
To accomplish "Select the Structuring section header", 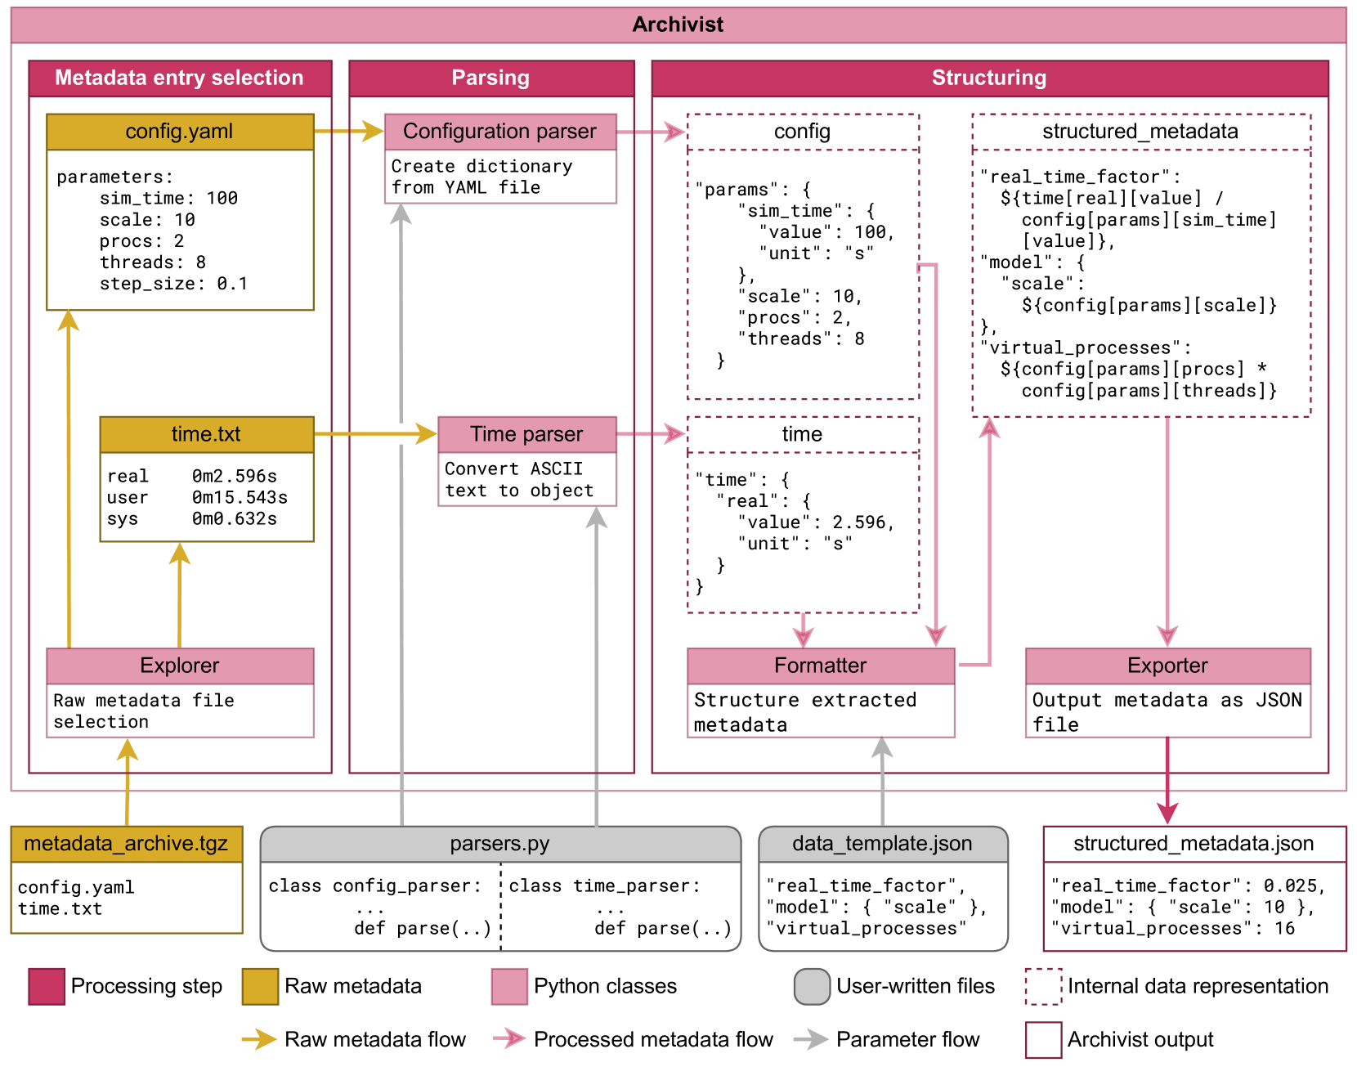I will (989, 78).
